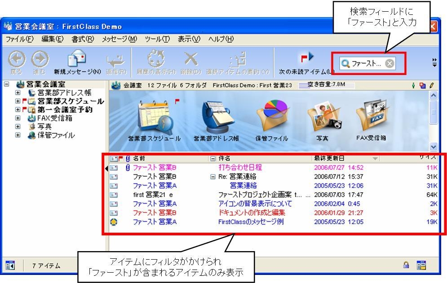Screen dimensions: 447x283
Task: Collapse the Re: 営業連絡 thread
Action: (212, 177)
